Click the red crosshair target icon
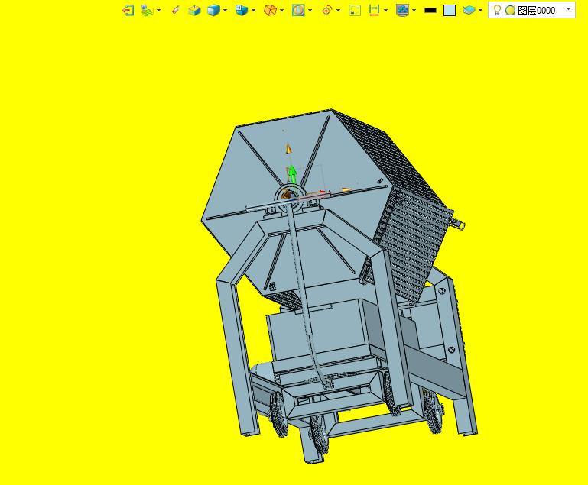588x485 pixels. coord(326,10)
